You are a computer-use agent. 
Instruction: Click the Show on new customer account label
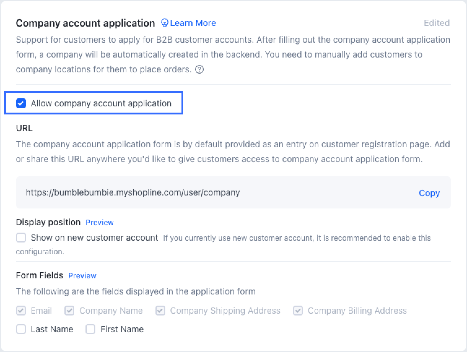[94, 238]
